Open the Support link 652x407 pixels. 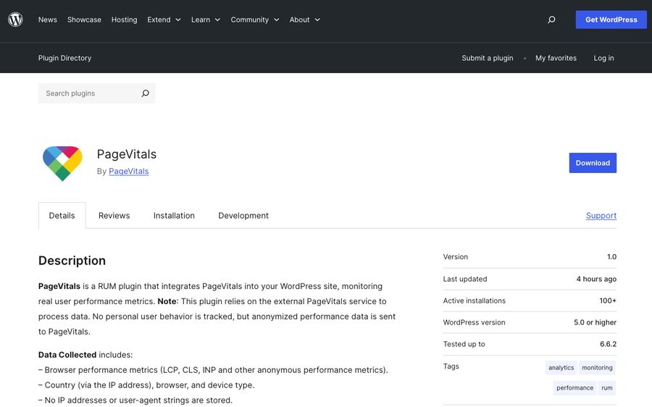tap(601, 215)
